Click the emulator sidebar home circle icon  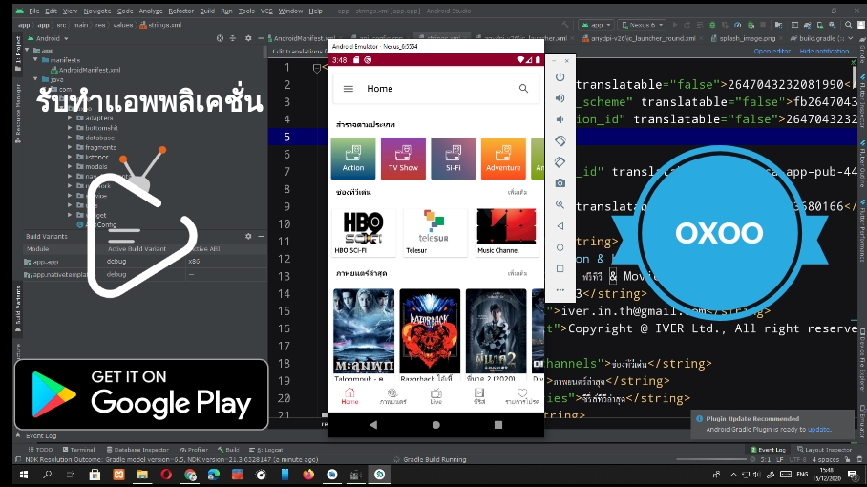pyautogui.click(x=560, y=247)
